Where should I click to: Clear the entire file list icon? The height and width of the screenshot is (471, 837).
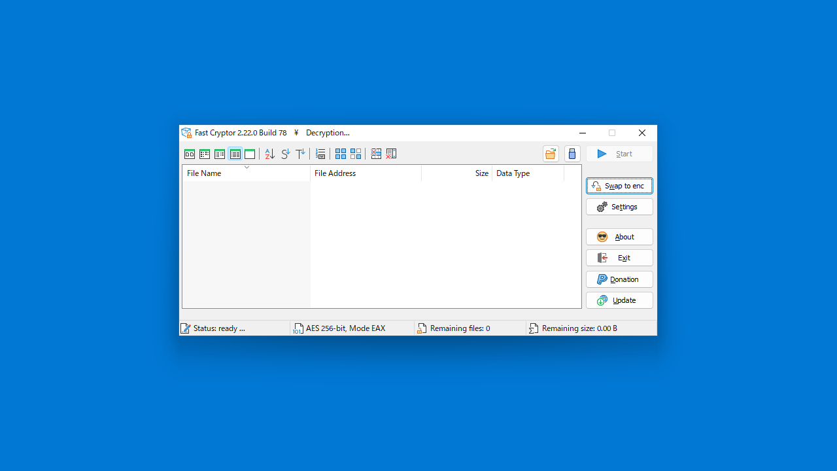pos(391,154)
